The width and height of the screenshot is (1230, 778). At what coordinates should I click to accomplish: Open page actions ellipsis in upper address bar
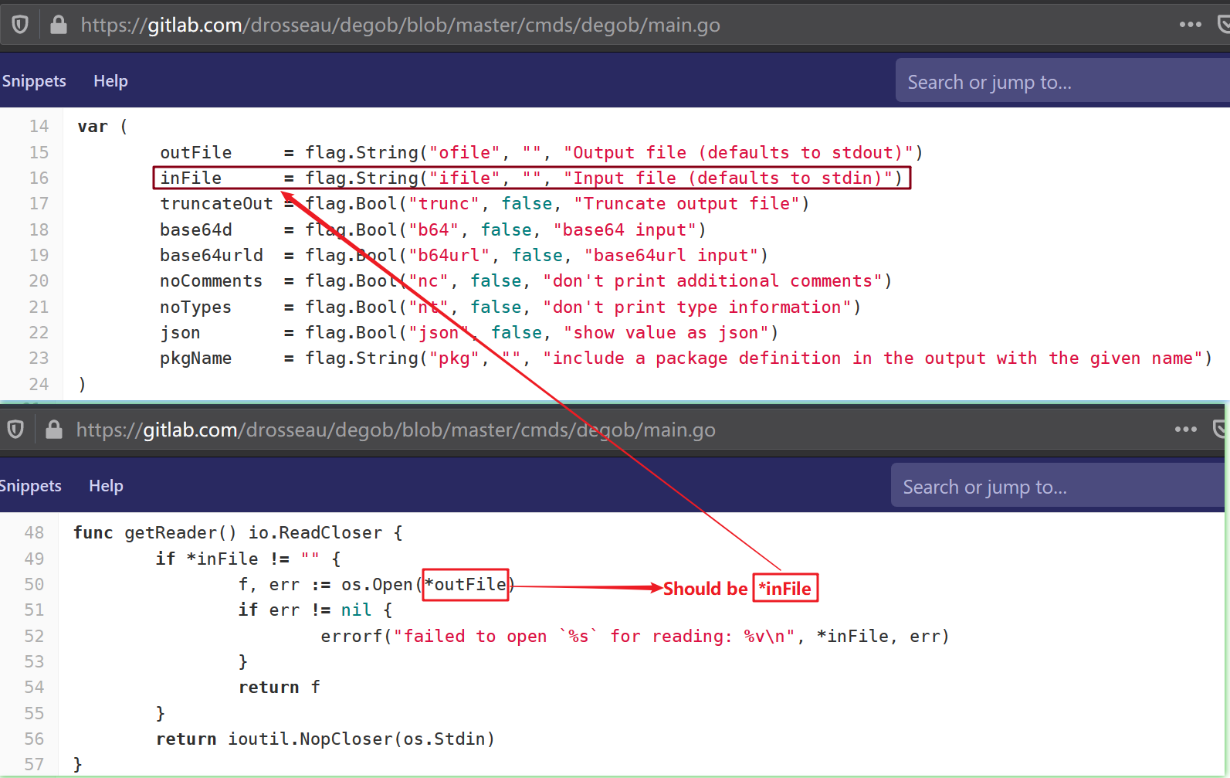(x=1190, y=25)
